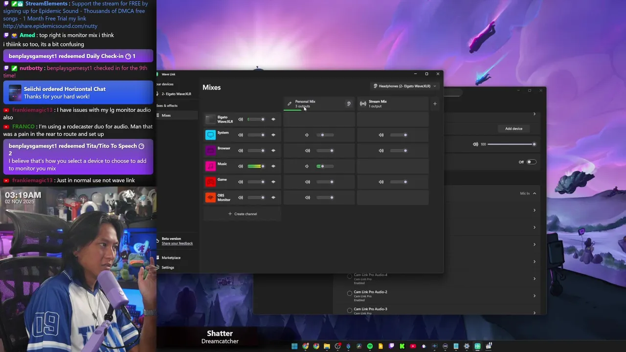Open YouTube from the taskbar
626x352 pixels.
tap(413, 347)
